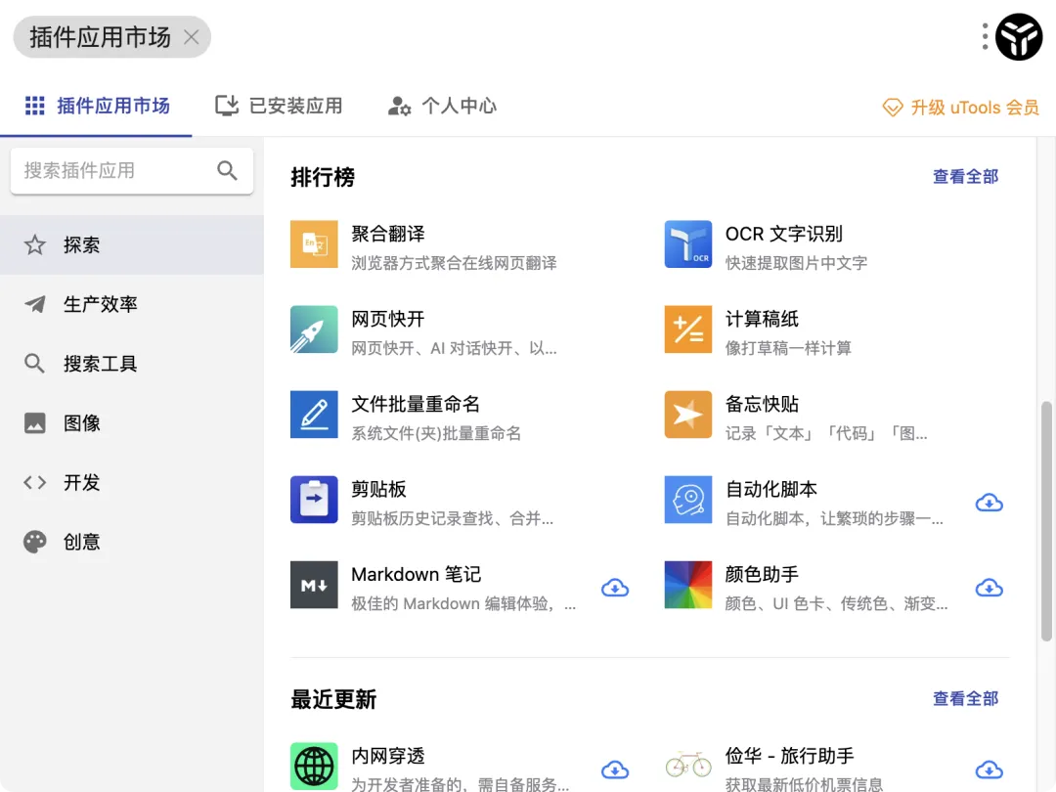
Task: Select 生产效率 category
Action: (132, 304)
